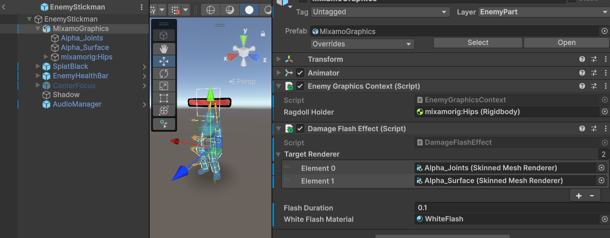This screenshot has width=610, height=238.
Task: Toggle the Animator component checkbox
Action: pyautogui.click(x=300, y=73)
